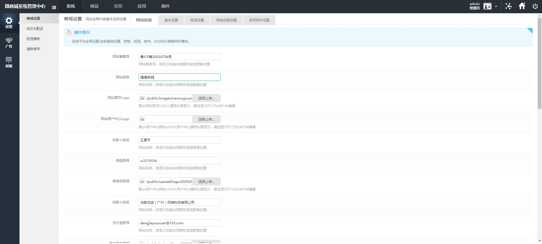
Task: Open the 会员 top menu
Action: point(118,6)
